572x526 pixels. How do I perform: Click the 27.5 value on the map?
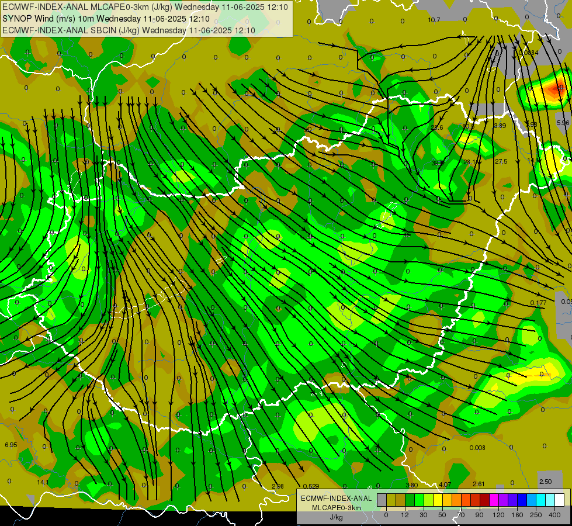[501, 161]
